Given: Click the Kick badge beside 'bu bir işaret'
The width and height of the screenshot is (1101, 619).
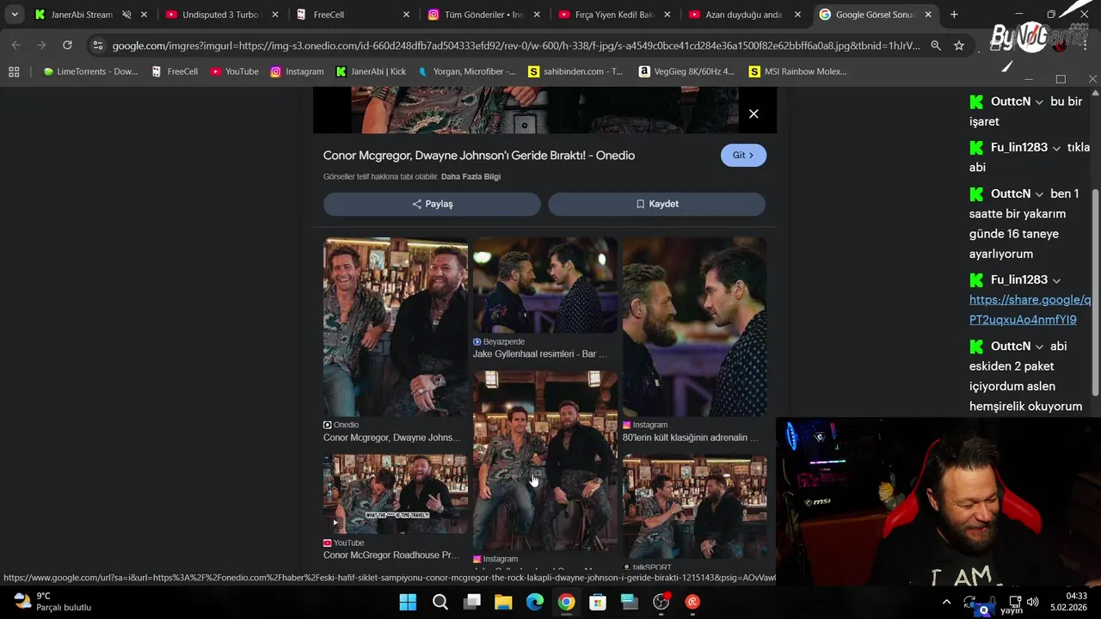Looking at the screenshot, I should click(976, 101).
